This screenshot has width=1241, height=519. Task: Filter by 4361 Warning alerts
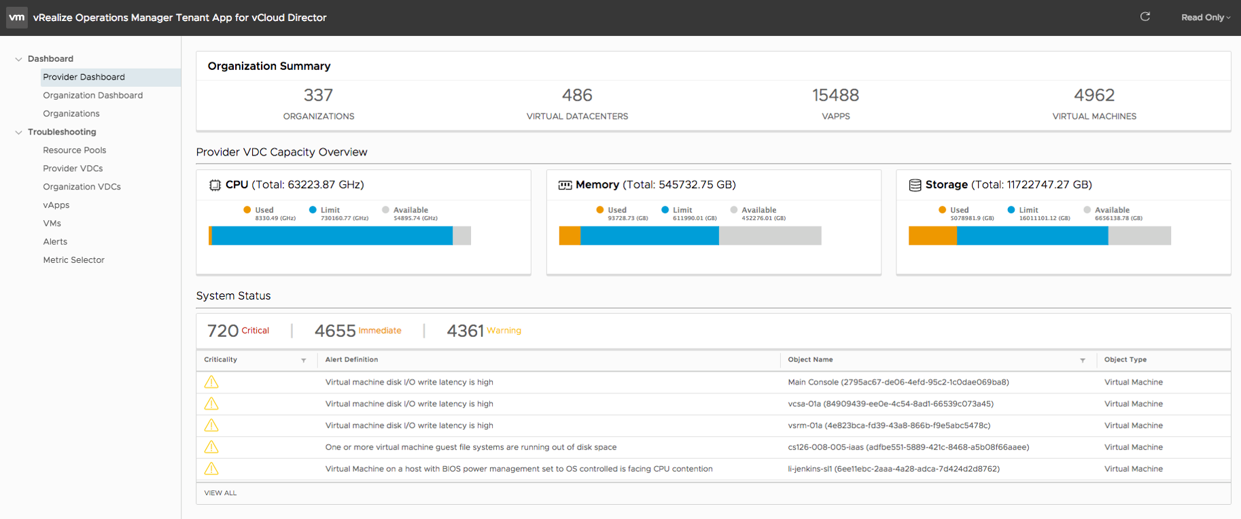[x=484, y=332]
